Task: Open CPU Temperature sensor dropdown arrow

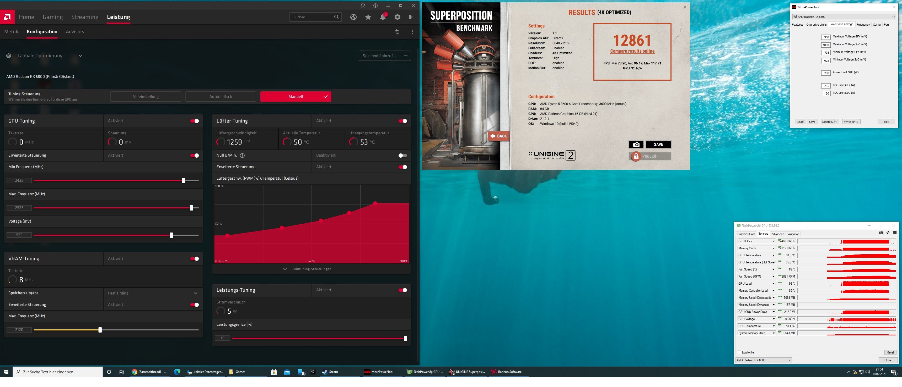Action: (774, 326)
